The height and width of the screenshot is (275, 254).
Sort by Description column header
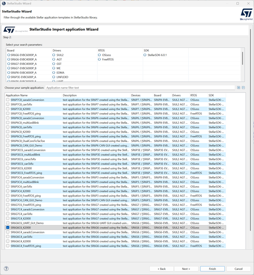(96, 95)
